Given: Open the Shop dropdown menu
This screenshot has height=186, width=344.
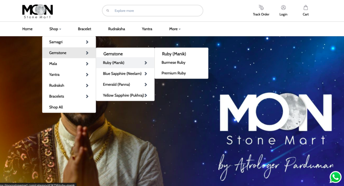Looking at the screenshot, I should (55, 29).
